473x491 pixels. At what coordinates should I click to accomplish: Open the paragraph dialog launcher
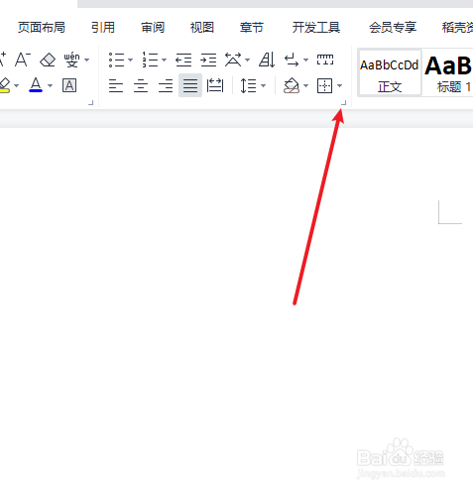343,103
